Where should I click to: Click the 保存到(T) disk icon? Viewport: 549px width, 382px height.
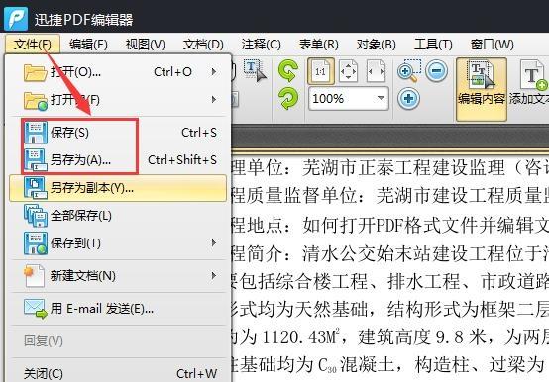(36, 243)
